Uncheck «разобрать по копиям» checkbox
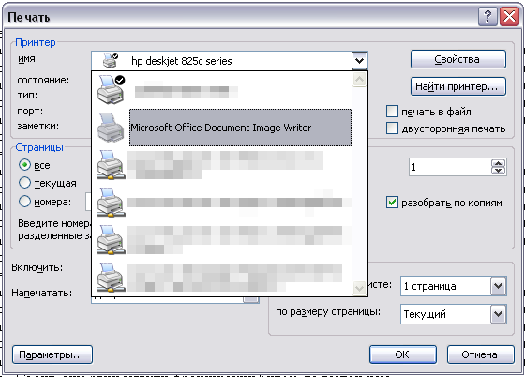Screen dimensions: 525x377 point(392,203)
